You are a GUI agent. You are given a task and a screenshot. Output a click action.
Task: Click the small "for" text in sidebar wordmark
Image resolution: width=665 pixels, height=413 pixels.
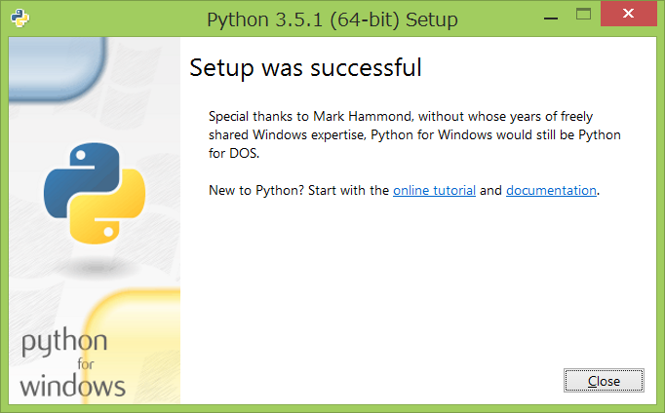tap(86, 363)
